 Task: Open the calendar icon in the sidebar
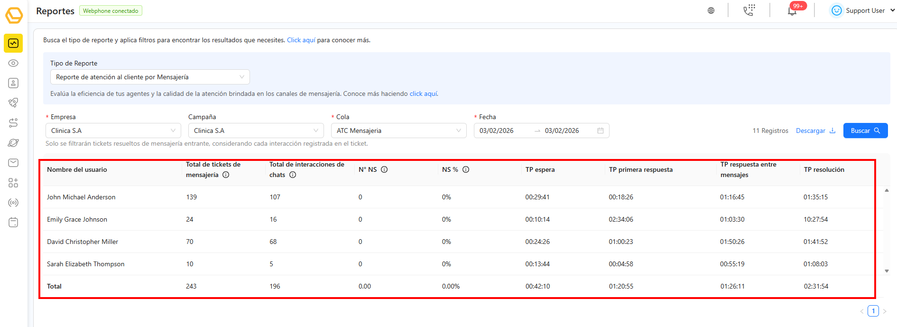tap(13, 222)
